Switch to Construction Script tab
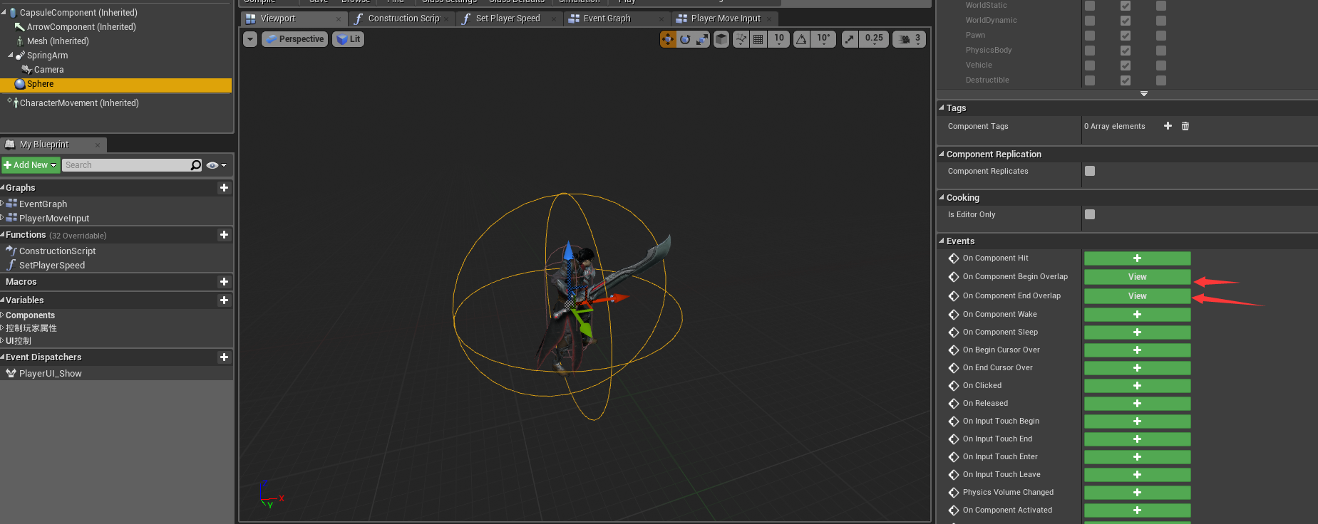This screenshot has height=524, width=1318. tap(403, 19)
